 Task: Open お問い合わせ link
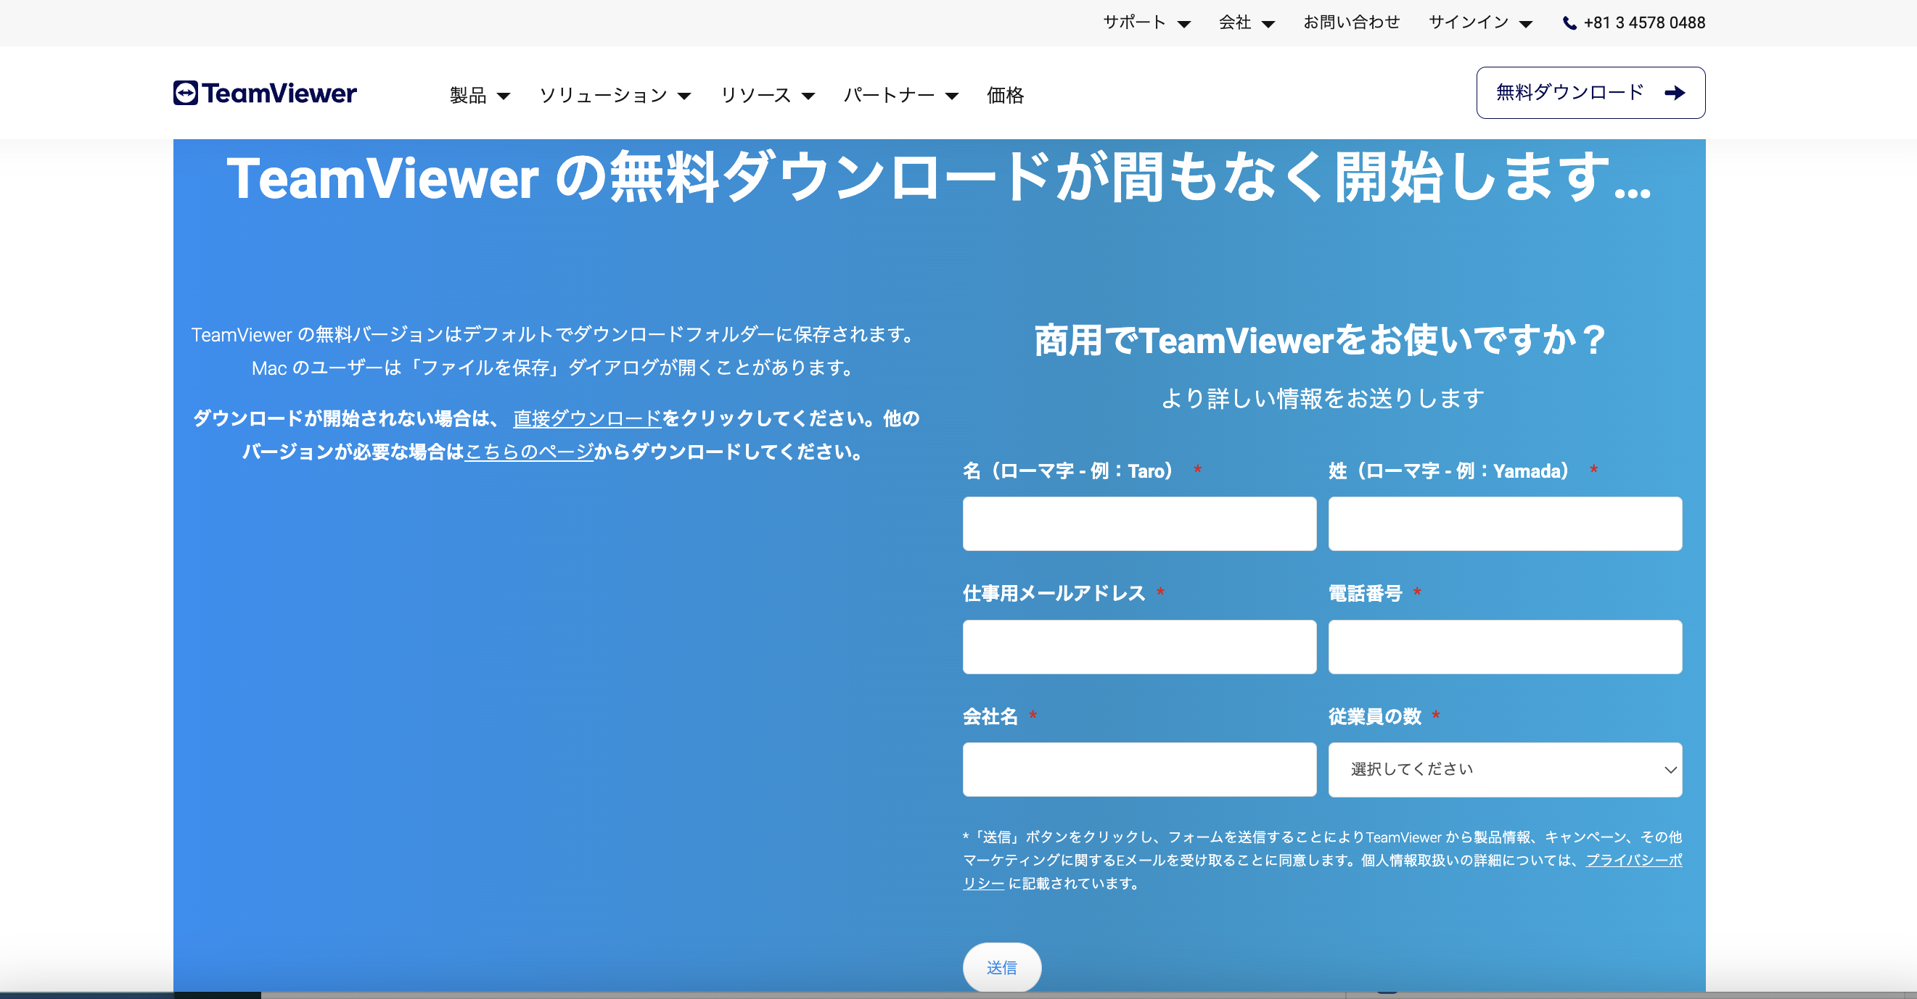(x=1352, y=22)
